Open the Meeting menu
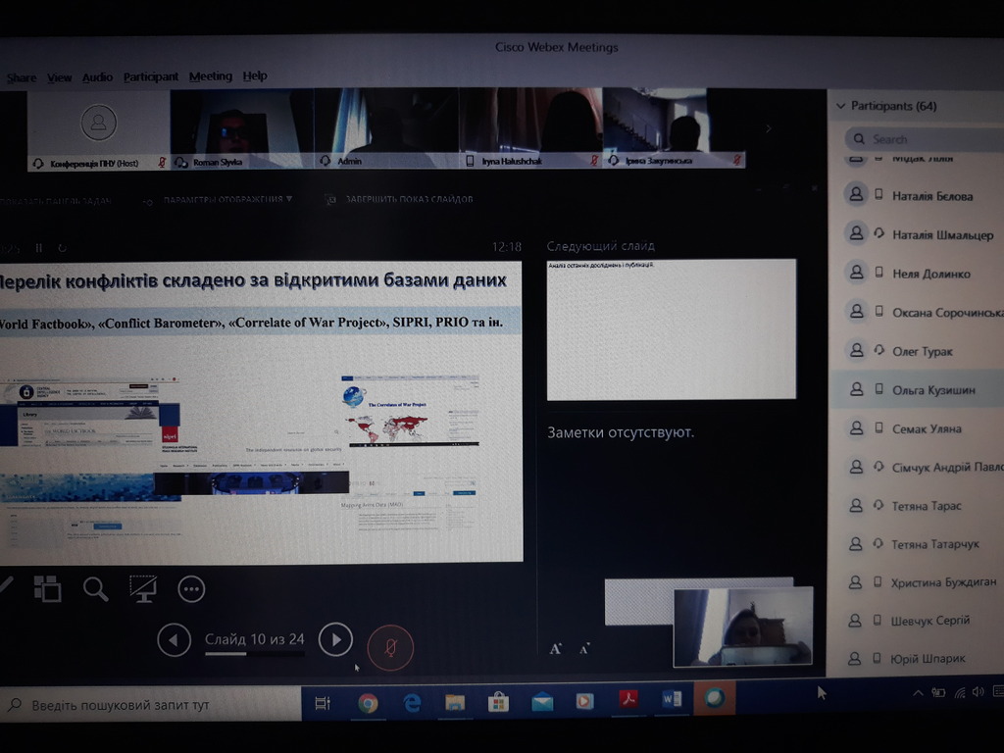The height and width of the screenshot is (753, 1004). tap(210, 76)
